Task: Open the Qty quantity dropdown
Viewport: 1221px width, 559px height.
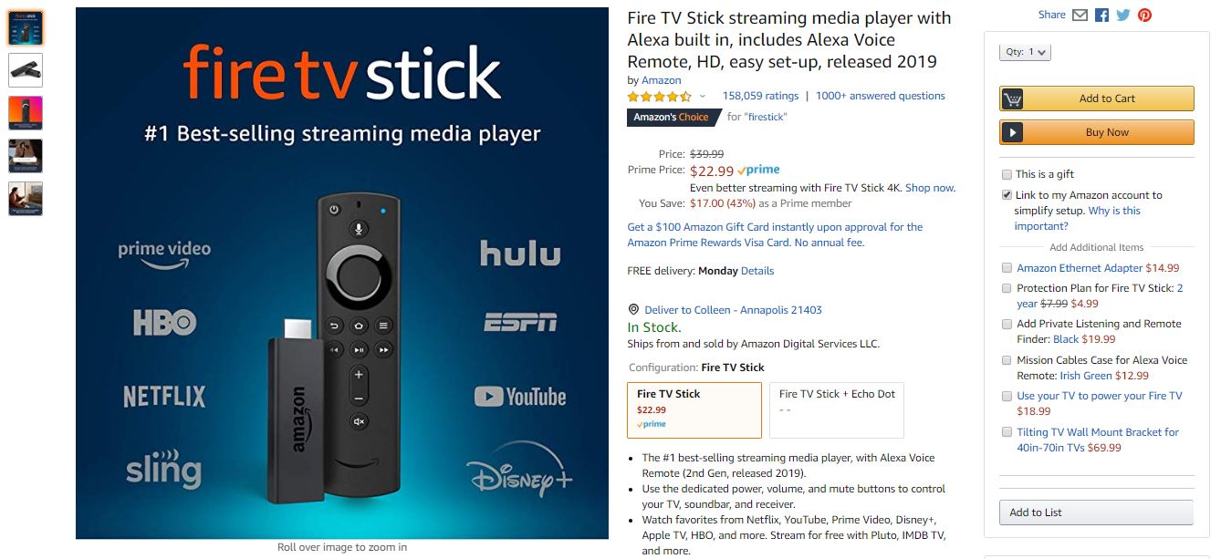Action: pyautogui.click(x=1025, y=53)
